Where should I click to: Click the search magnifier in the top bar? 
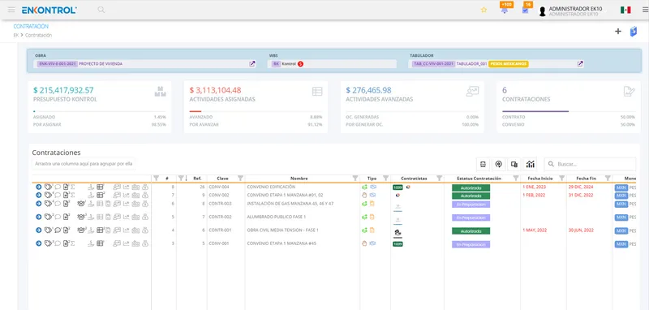pyautogui.click(x=101, y=10)
